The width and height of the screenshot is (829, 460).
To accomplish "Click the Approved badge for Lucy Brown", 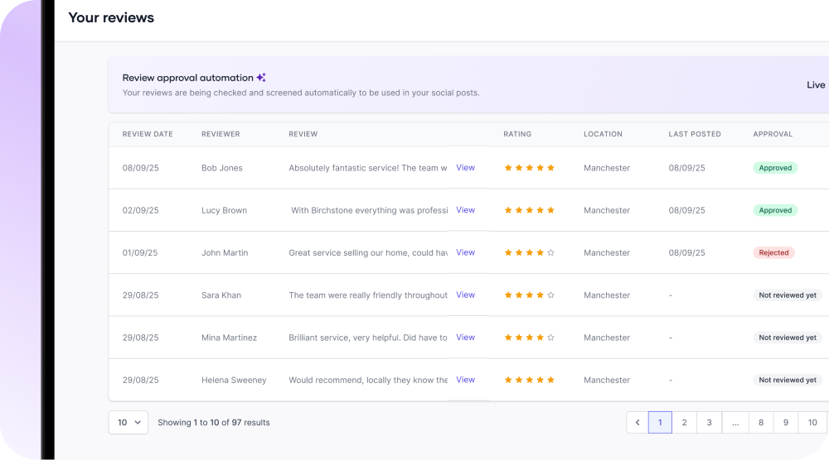I will [x=775, y=210].
